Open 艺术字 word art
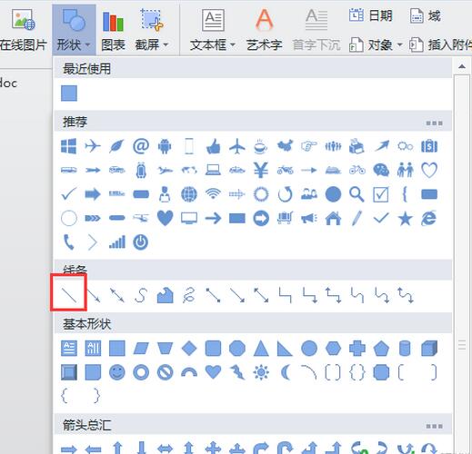The image size is (472, 454). (x=265, y=30)
